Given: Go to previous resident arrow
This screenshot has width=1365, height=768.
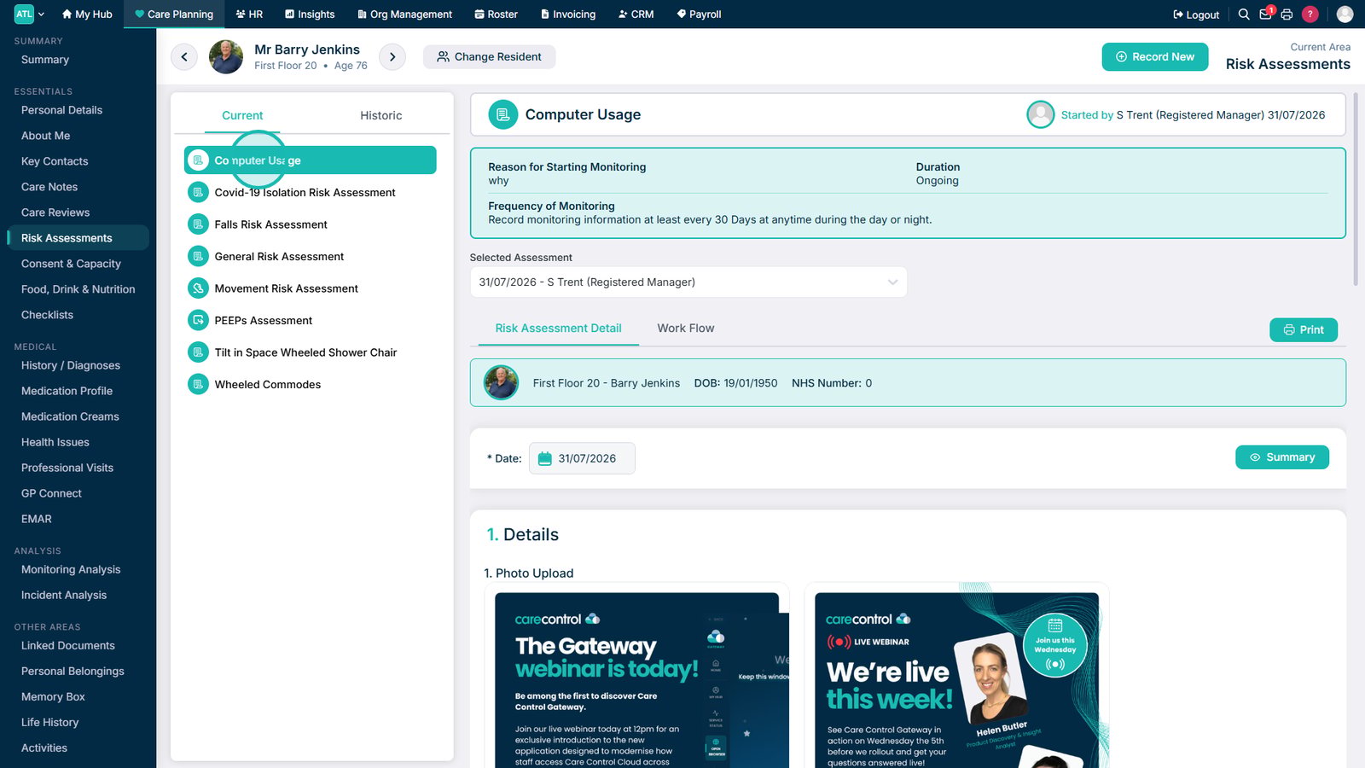Looking at the screenshot, I should click(183, 57).
